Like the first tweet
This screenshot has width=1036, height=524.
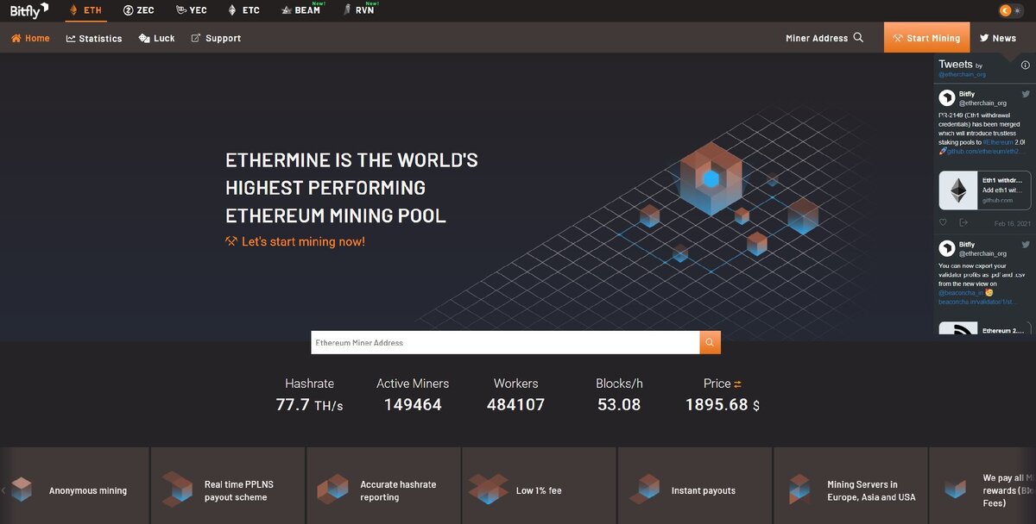click(x=943, y=222)
